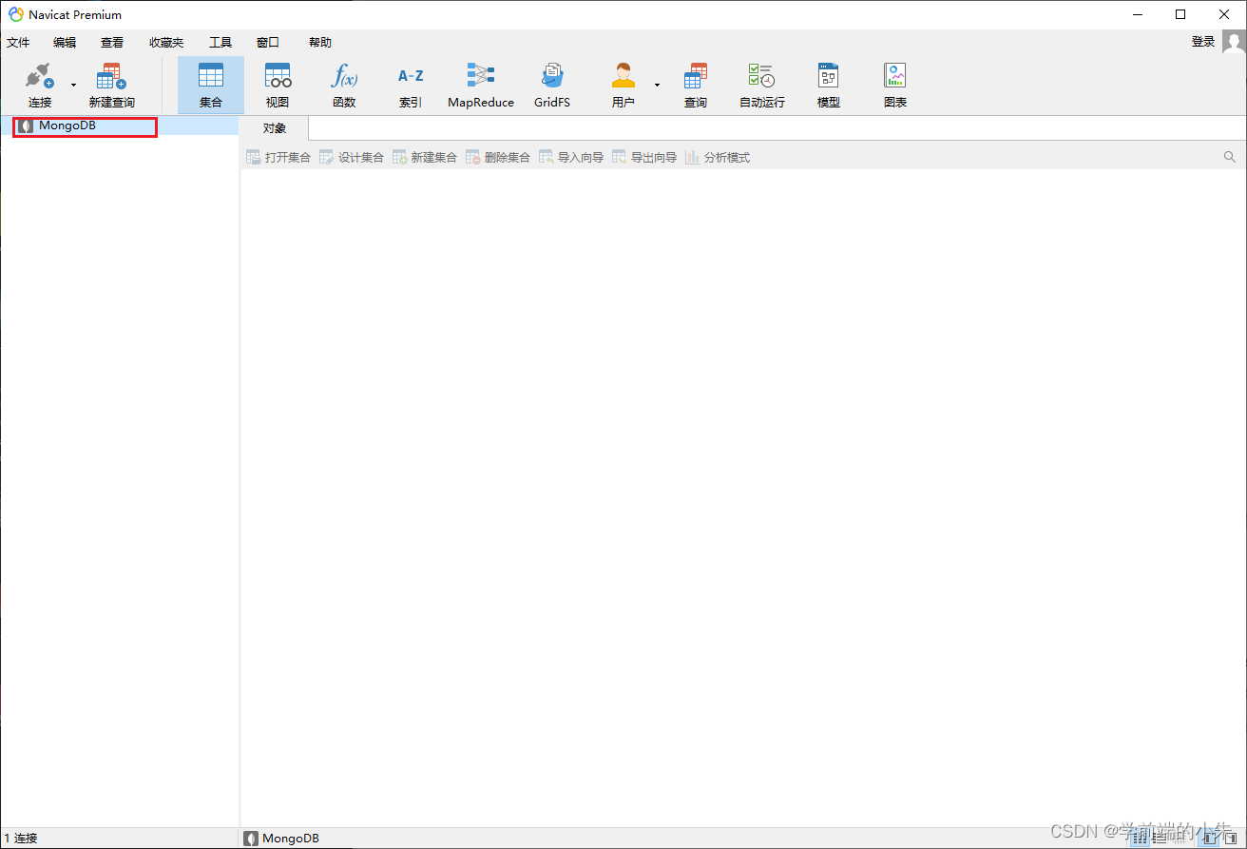Click the user avatar icon beside 登录
The width and height of the screenshot is (1247, 849).
pos(1234,43)
